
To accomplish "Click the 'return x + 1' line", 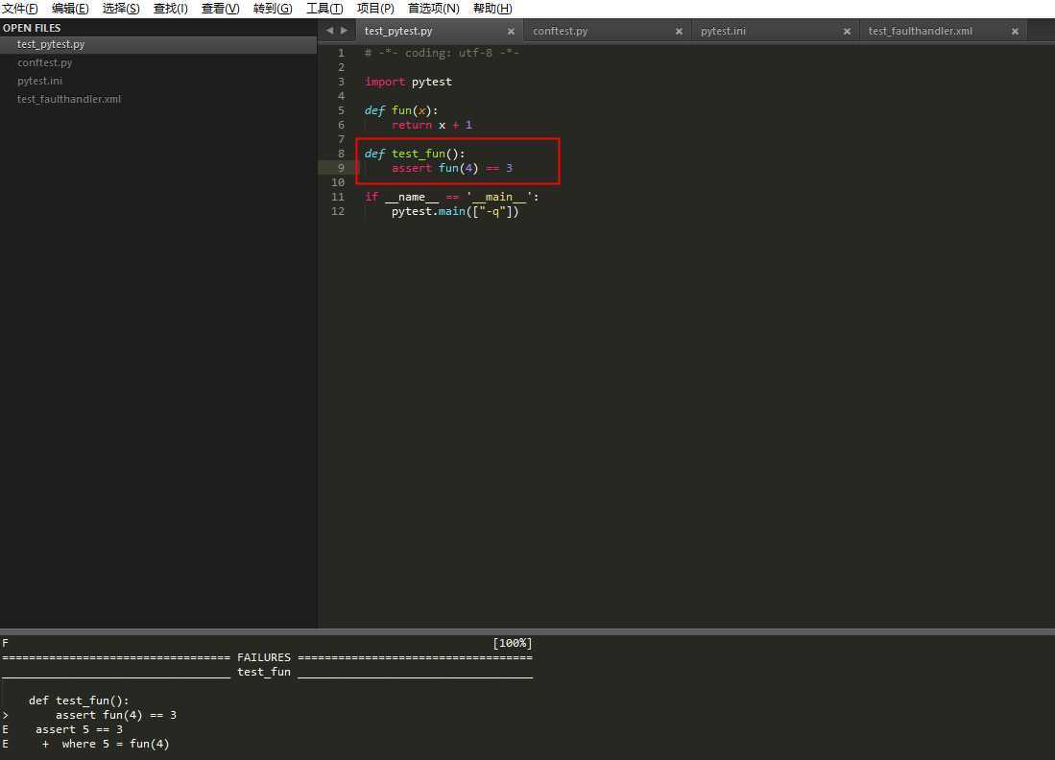I will [x=432, y=125].
